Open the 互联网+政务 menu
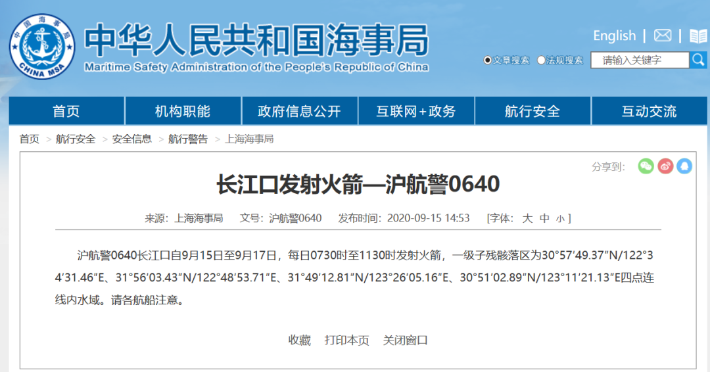Image resolution: width=710 pixels, height=372 pixels. click(415, 111)
